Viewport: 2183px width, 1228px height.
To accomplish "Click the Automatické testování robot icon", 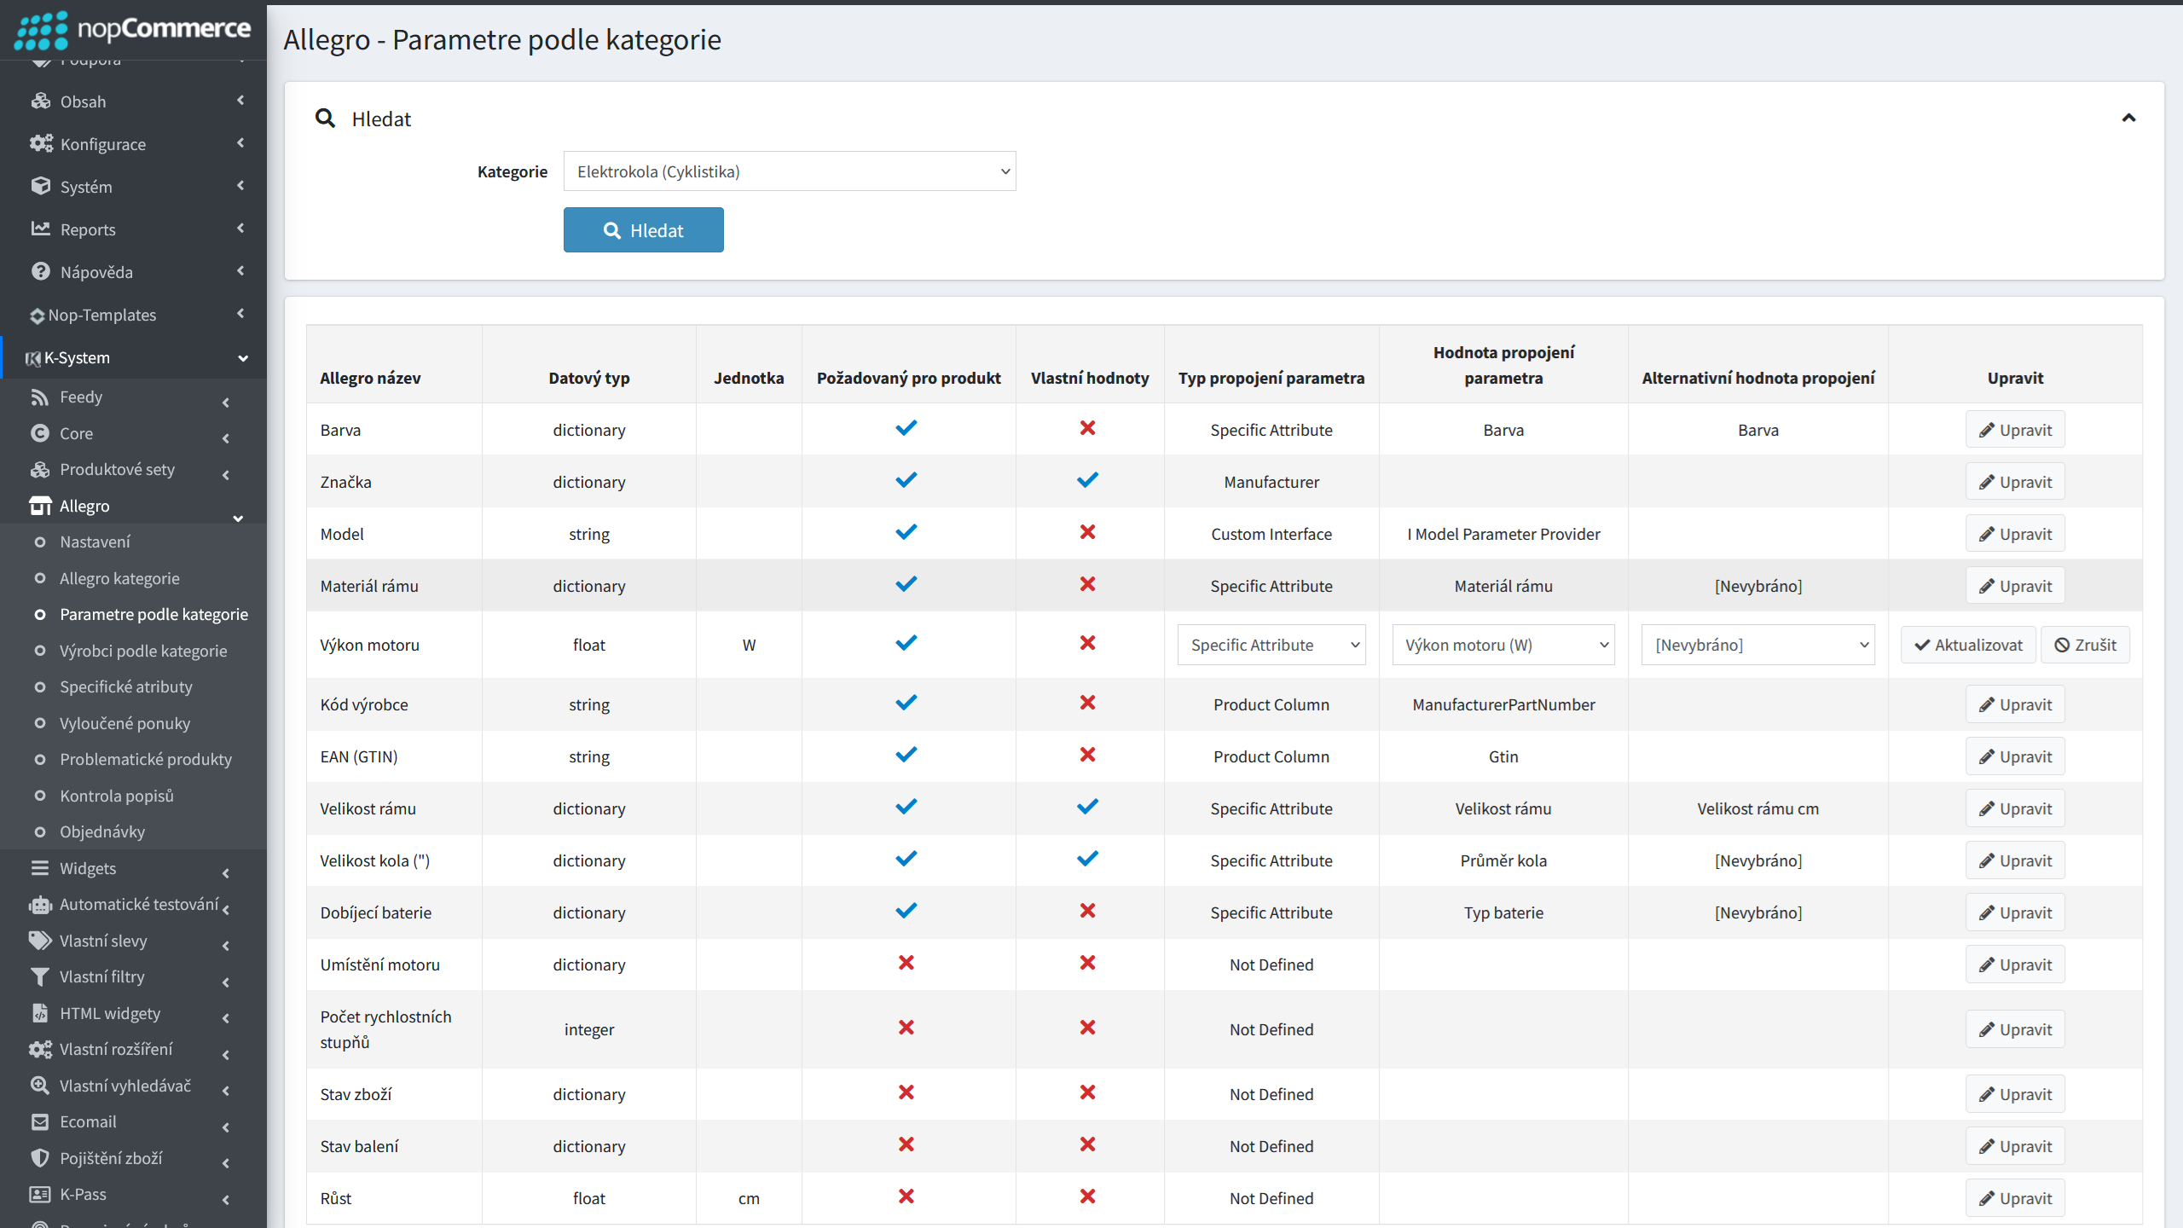I will click(x=40, y=904).
